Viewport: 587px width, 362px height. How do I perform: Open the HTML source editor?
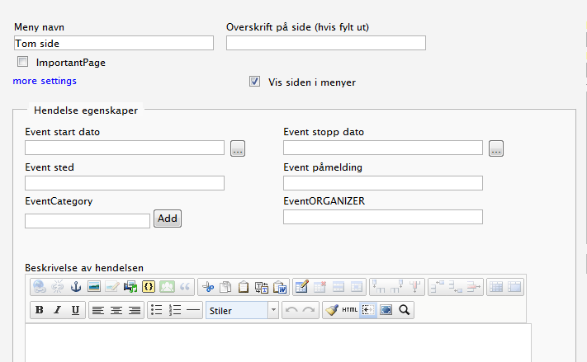coord(350,311)
